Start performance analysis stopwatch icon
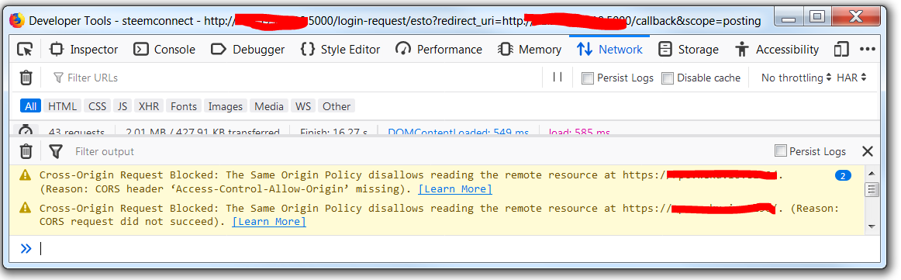The width and height of the screenshot is (901, 280). click(x=26, y=131)
